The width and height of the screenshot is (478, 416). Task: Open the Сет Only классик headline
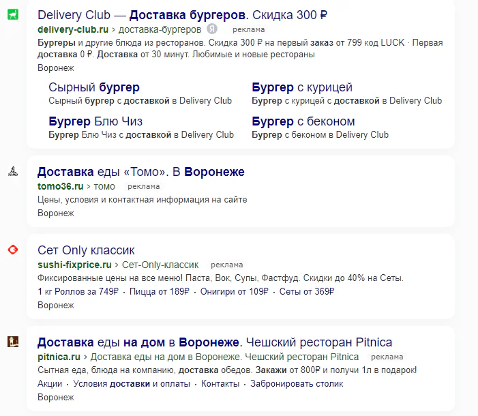(86, 250)
